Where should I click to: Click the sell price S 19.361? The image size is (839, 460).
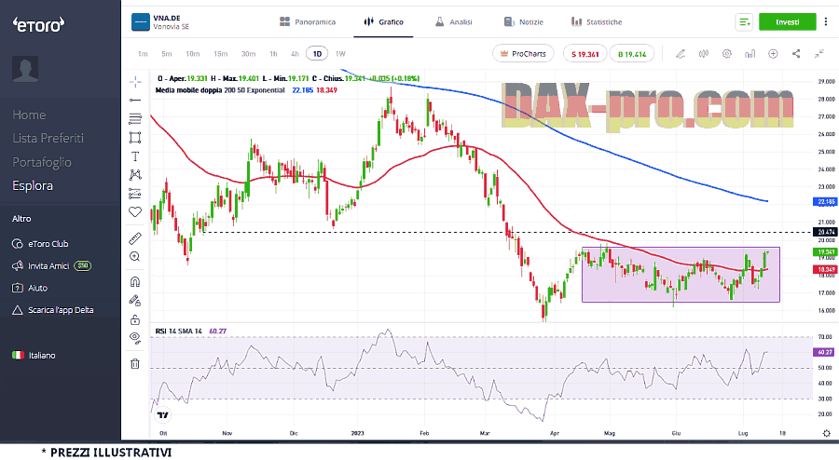pyautogui.click(x=585, y=54)
